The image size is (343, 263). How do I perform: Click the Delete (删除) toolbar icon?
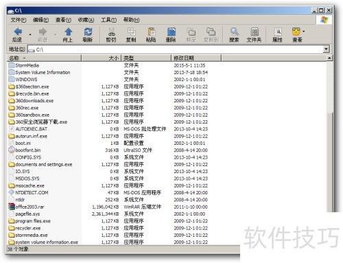tap(171, 32)
